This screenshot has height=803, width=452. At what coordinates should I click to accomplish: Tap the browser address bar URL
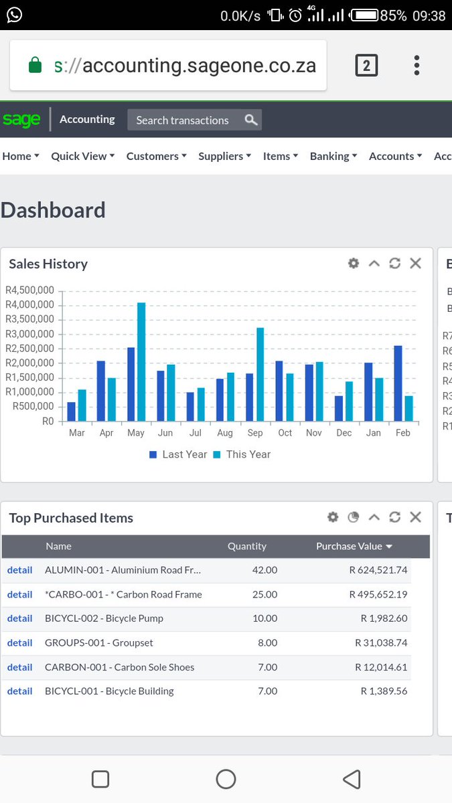click(x=185, y=66)
